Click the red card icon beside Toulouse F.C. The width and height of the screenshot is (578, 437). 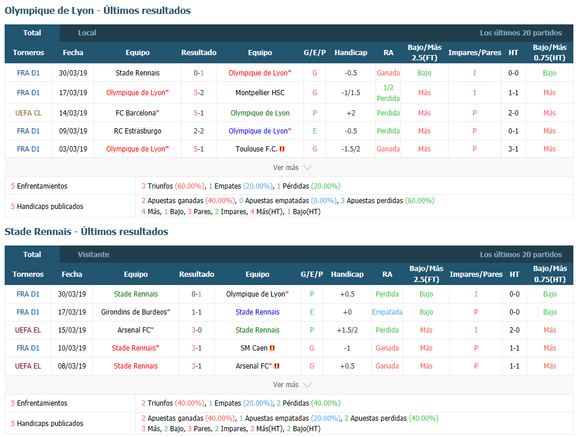tap(282, 149)
